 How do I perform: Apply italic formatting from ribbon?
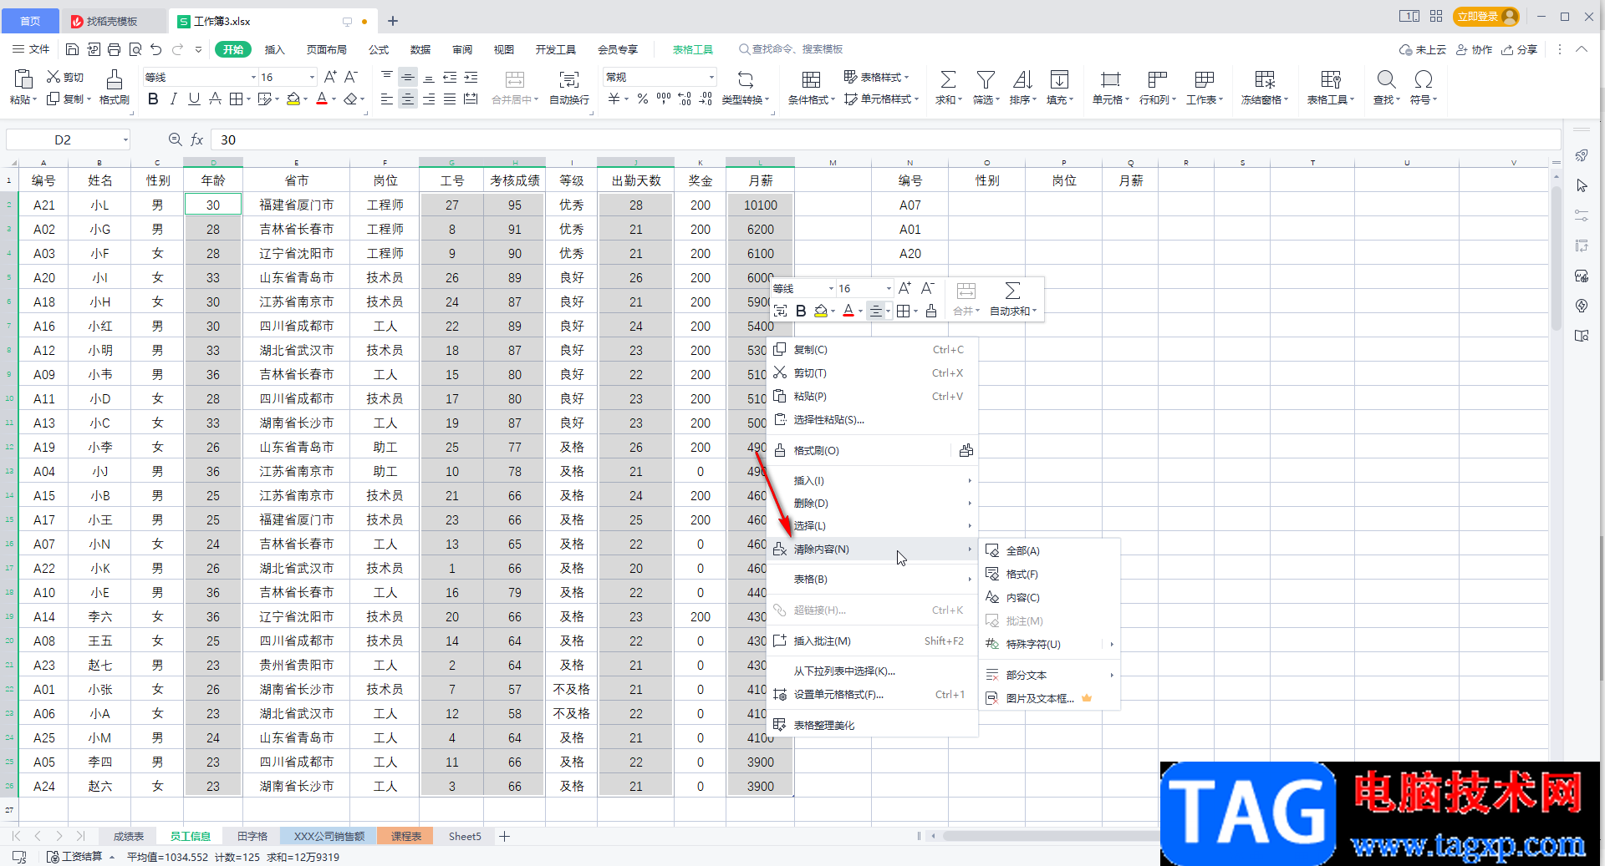173,99
